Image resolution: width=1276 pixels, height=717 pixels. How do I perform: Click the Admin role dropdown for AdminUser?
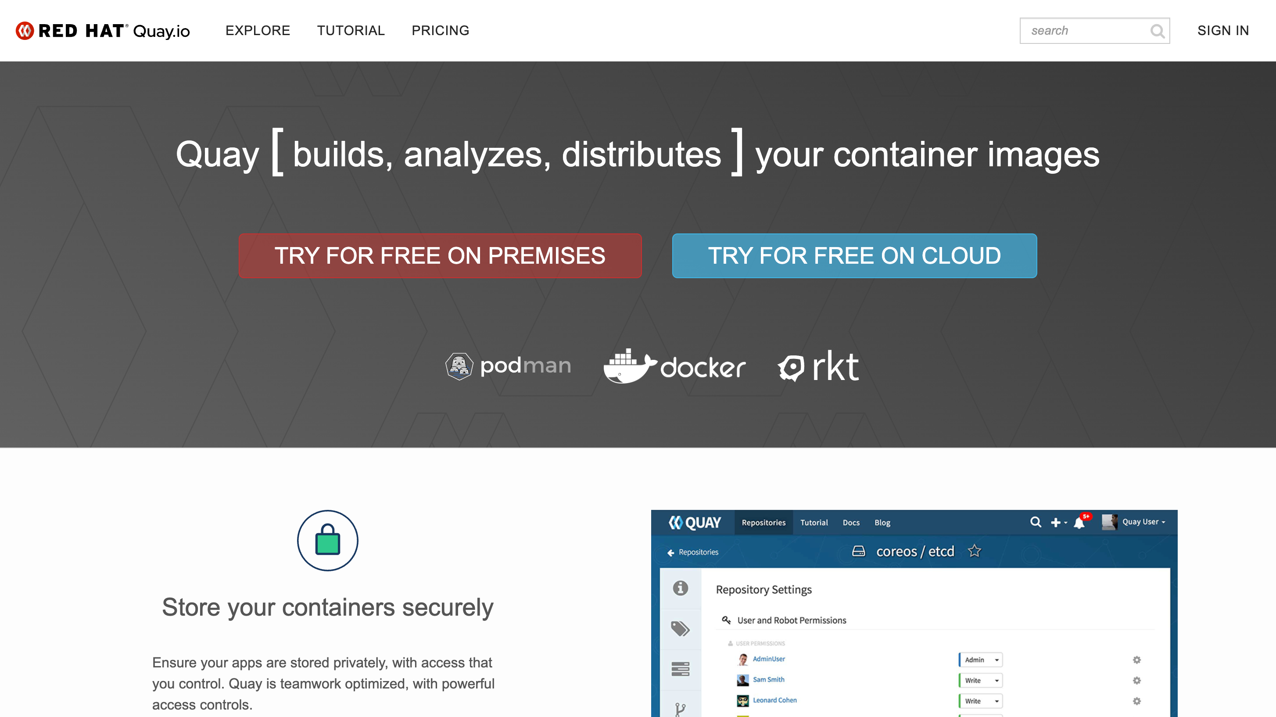978,660
